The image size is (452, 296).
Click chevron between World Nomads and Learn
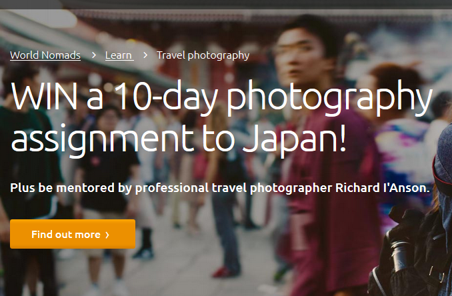pos(93,55)
